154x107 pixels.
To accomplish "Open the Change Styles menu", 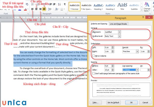I will tap(147, 7).
